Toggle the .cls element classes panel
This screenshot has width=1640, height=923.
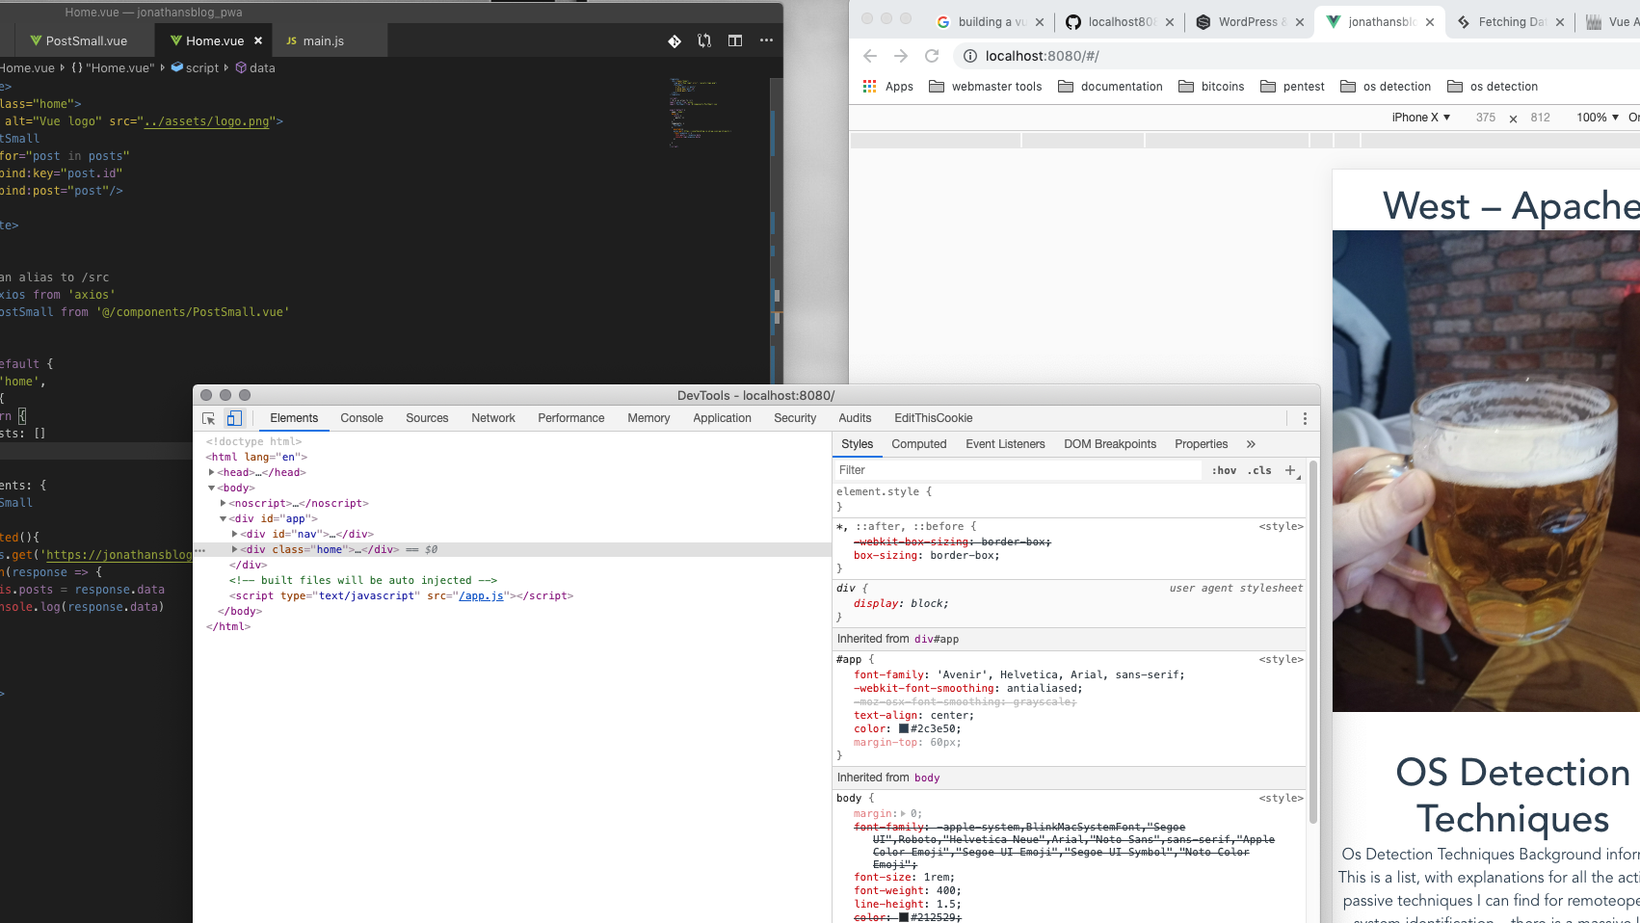click(1259, 470)
